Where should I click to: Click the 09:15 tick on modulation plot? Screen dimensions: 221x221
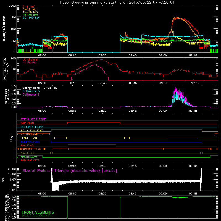193,111
